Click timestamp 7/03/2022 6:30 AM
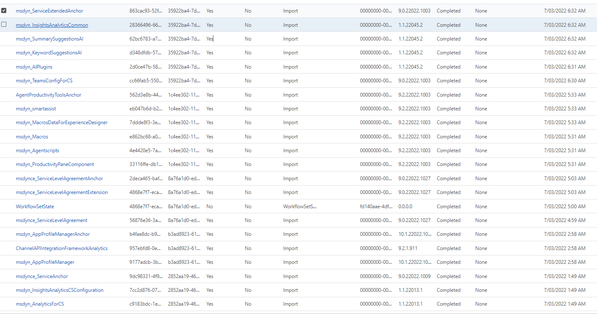Screen dimensions: 597x314 [x=565, y=81]
